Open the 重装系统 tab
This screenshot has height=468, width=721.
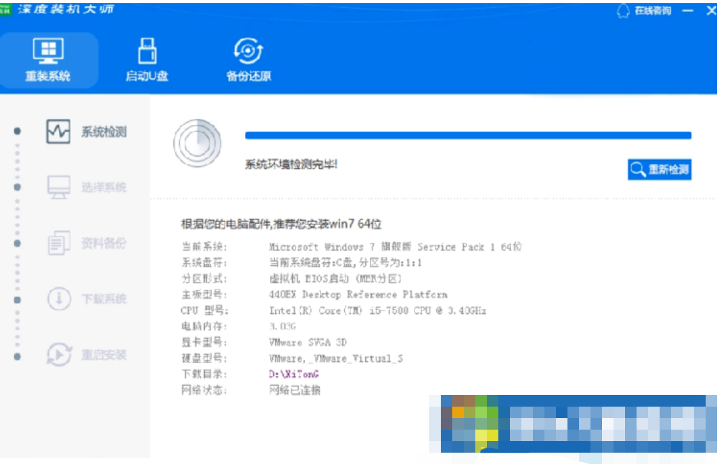coord(48,60)
